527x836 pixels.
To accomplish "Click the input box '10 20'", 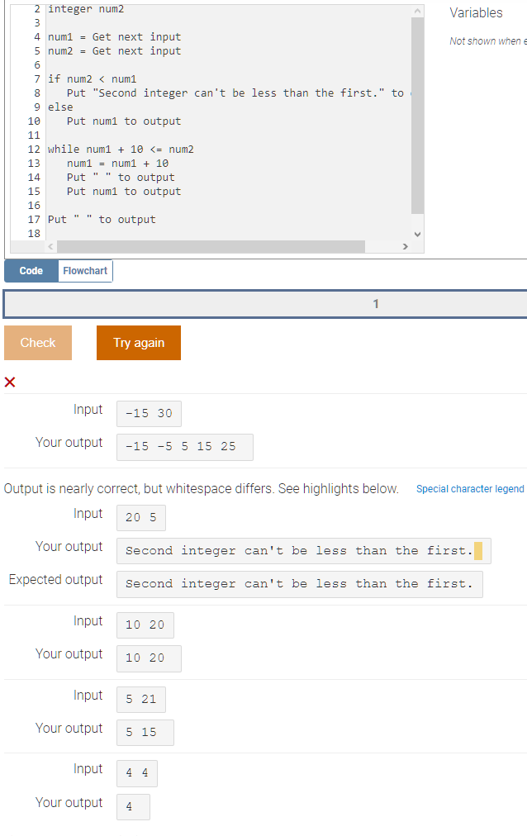I will (x=145, y=625).
